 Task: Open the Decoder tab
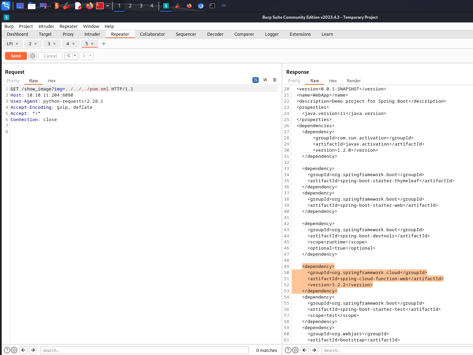point(215,34)
